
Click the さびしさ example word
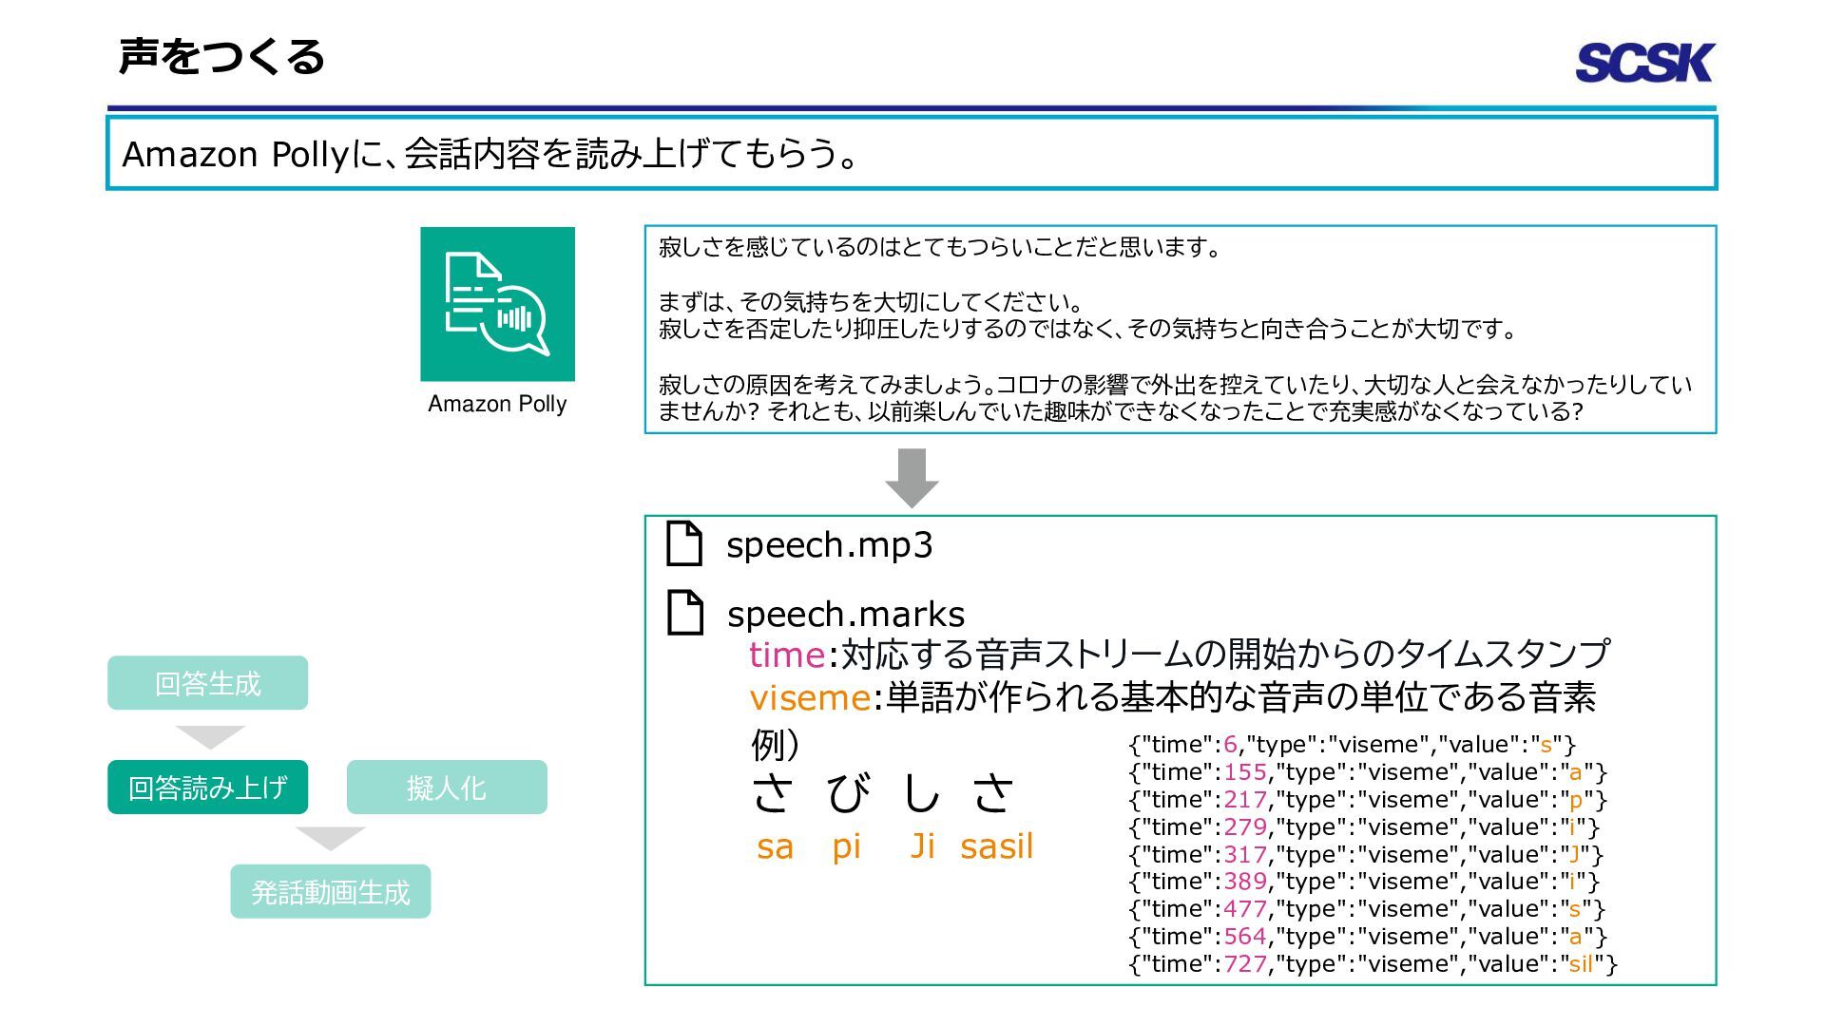pyautogui.click(x=884, y=793)
